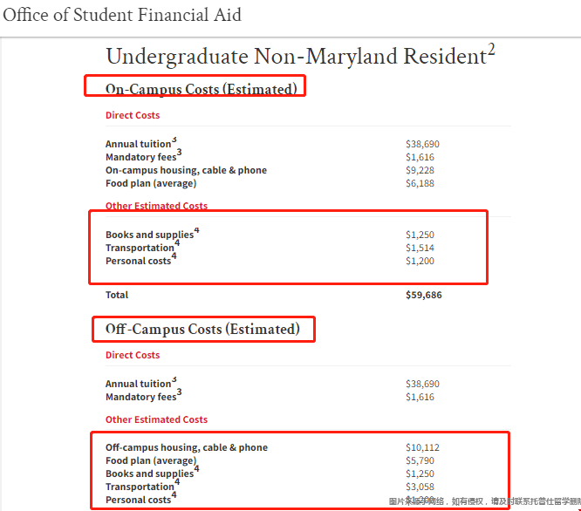Click the on-campus Food plan (average) label
581x511 pixels.
151,184
